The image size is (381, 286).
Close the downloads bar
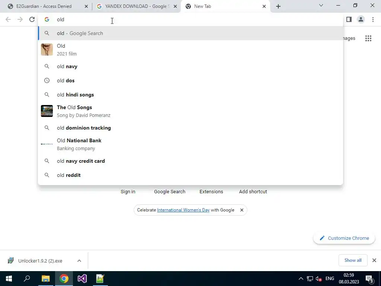tap(374, 260)
